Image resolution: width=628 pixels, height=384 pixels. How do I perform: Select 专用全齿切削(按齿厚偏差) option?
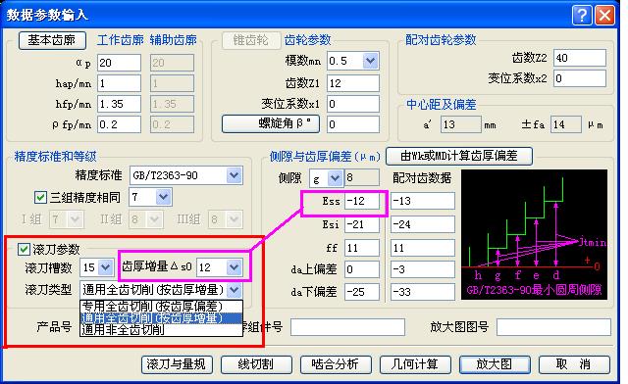pyautogui.click(x=161, y=307)
